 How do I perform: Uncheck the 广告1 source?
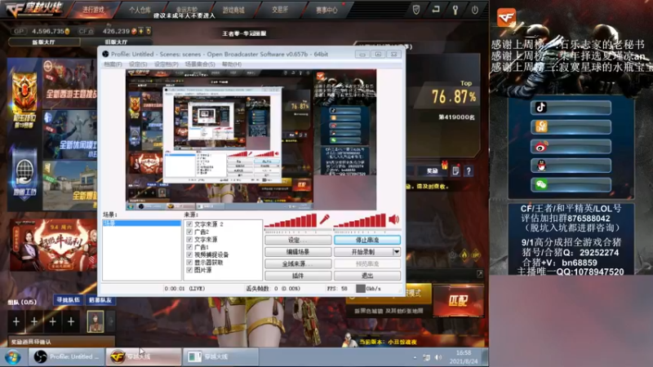coord(189,247)
